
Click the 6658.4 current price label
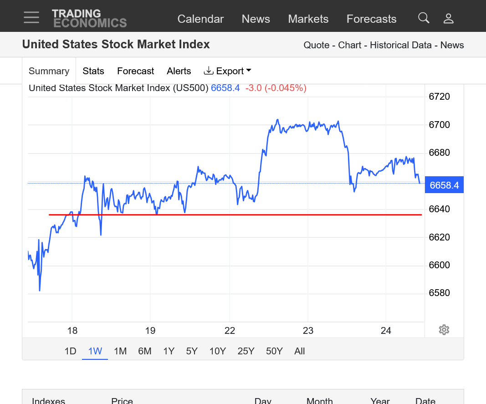[444, 185]
